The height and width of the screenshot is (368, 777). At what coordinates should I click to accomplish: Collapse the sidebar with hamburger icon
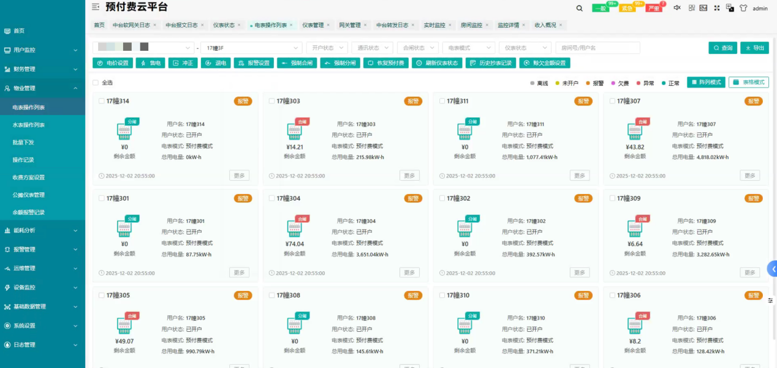[95, 7]
